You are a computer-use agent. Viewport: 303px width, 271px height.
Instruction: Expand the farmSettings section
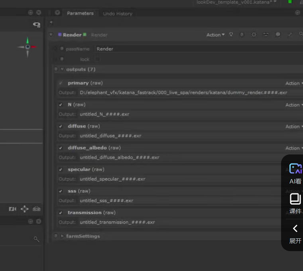(x=62, y=236)
